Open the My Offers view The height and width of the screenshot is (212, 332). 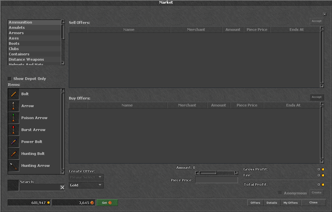(x=290, y=203)
